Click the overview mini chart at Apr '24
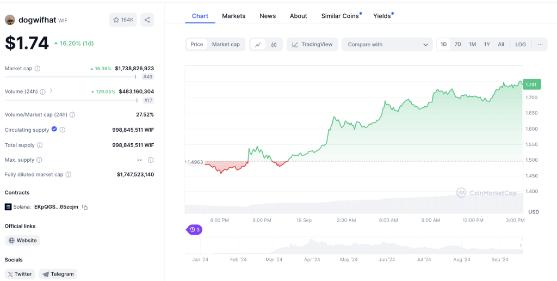Viewport: 557px width, 281px height. [x=312, y=246]
